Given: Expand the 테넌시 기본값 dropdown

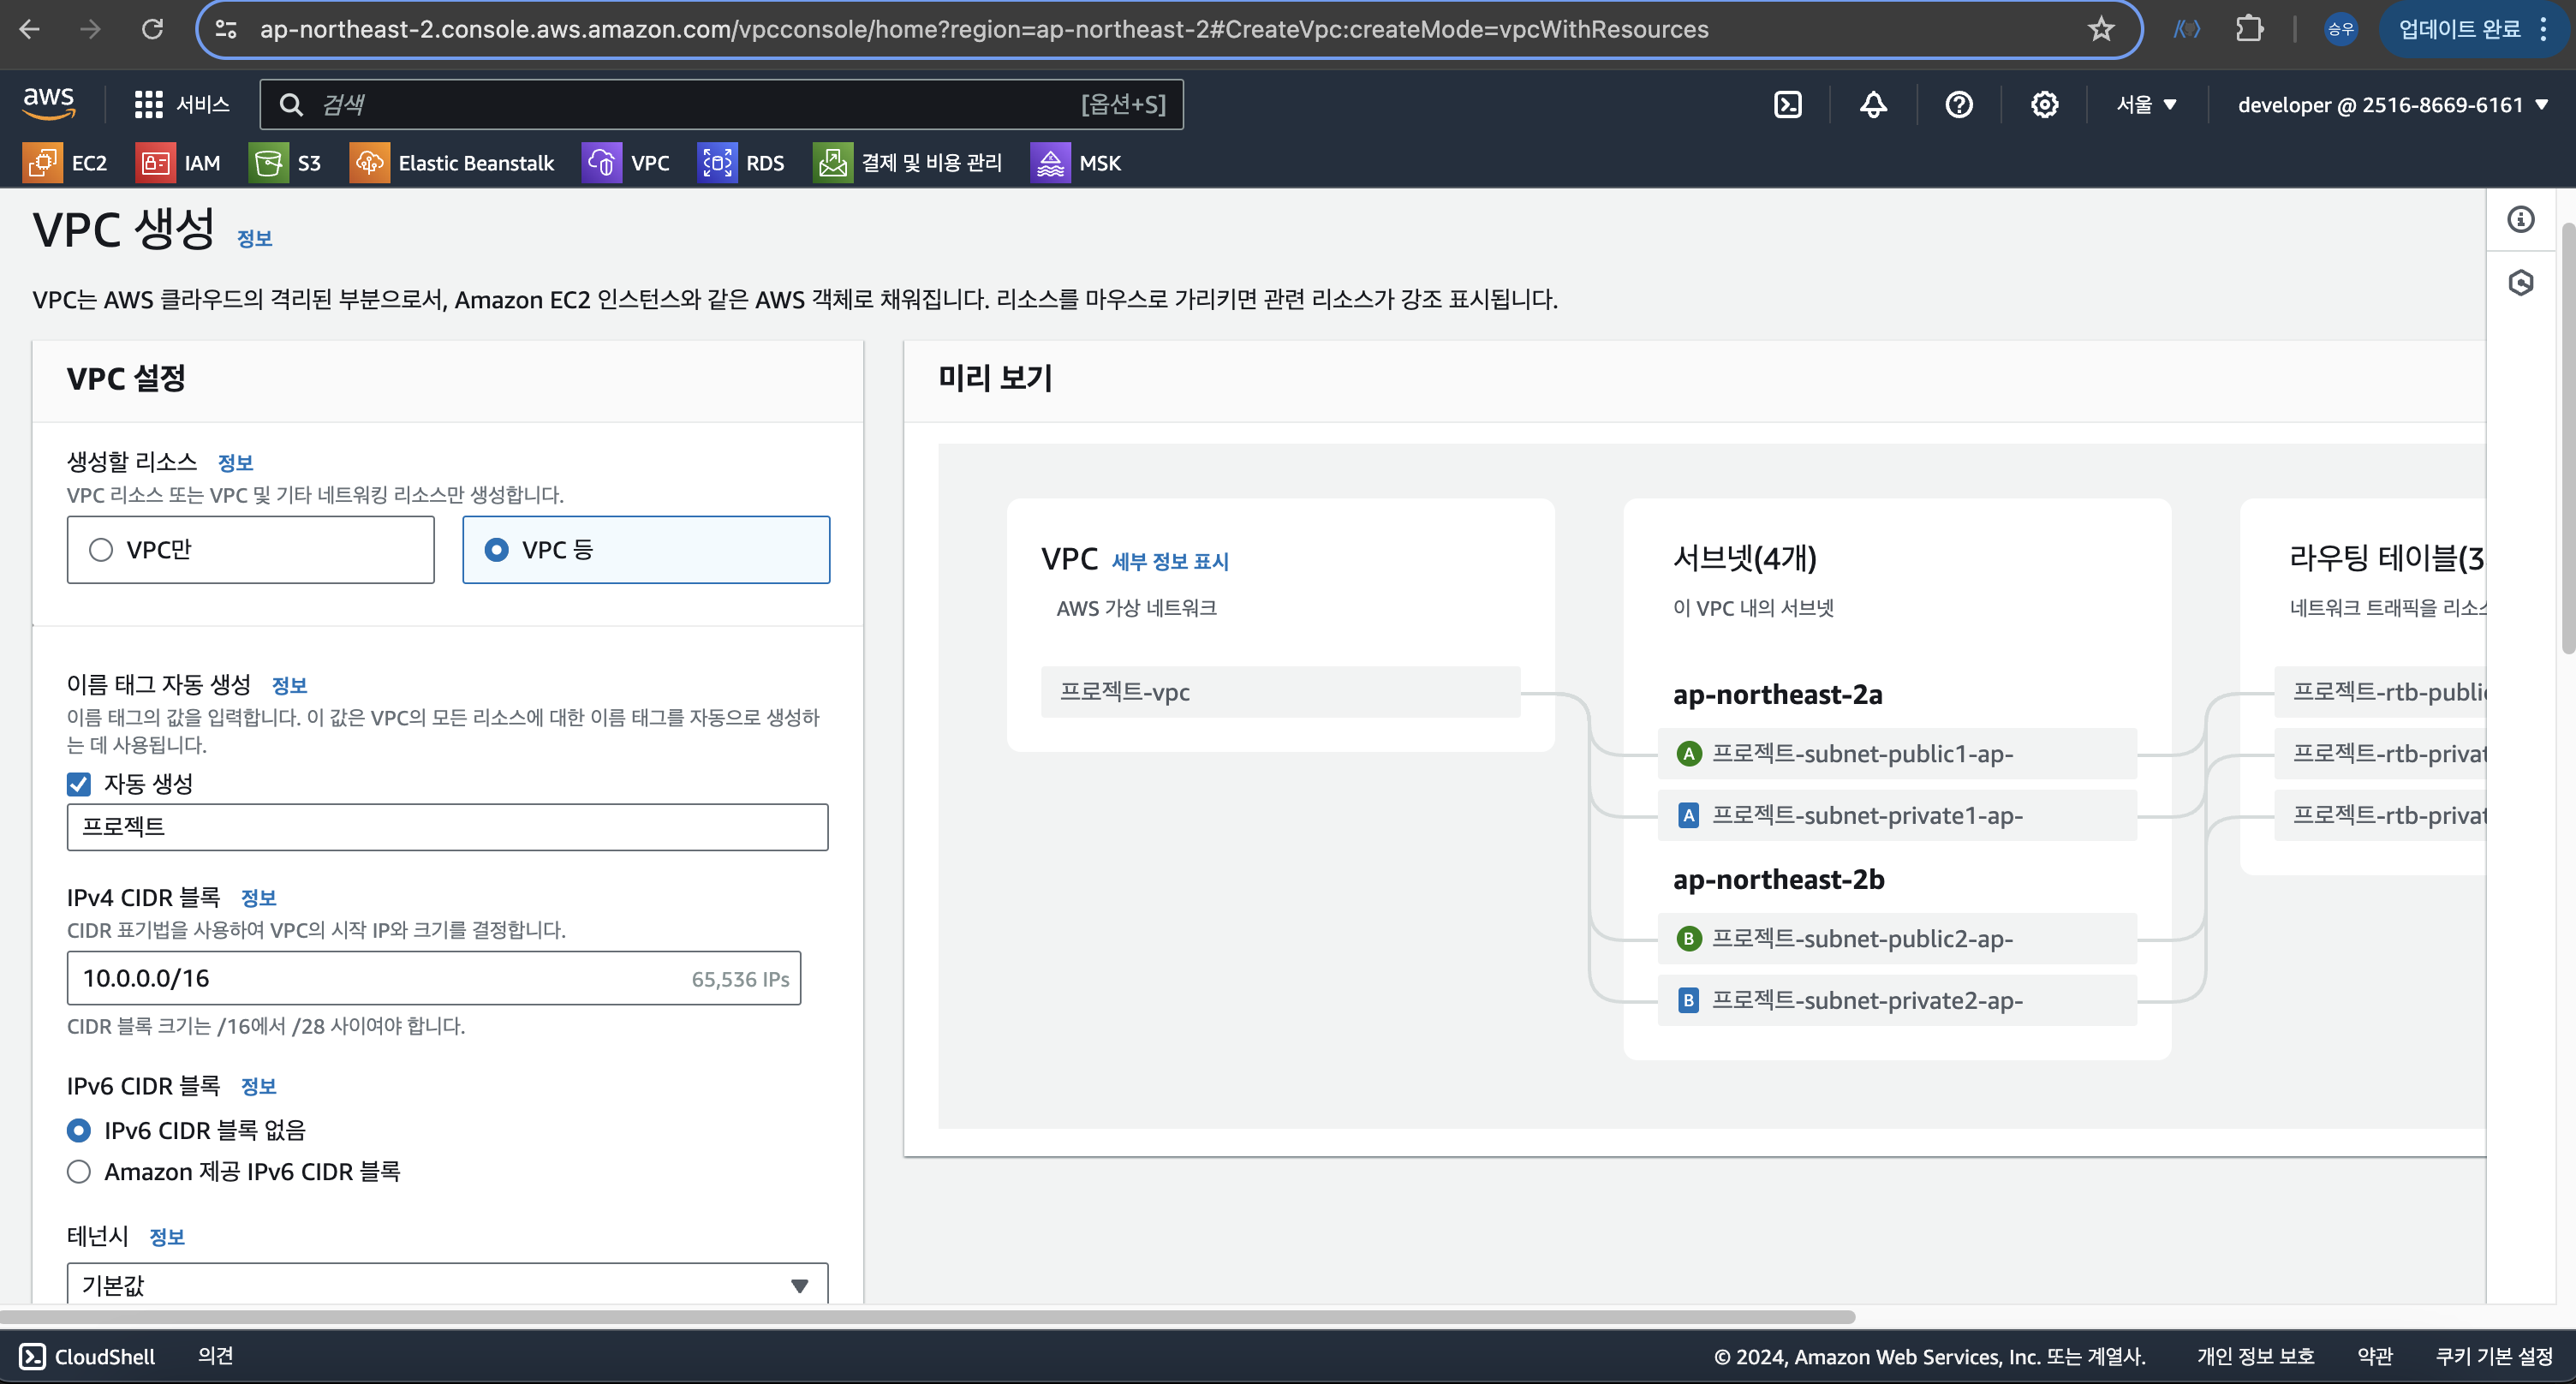Looking at the screenshot, I should click(447, 1285).
